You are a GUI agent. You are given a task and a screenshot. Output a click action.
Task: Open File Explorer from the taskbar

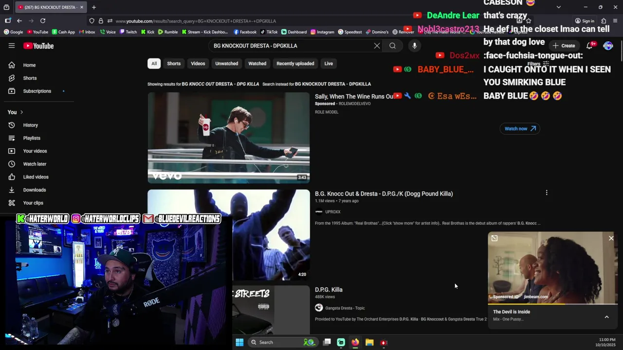[x=369, y=342]
